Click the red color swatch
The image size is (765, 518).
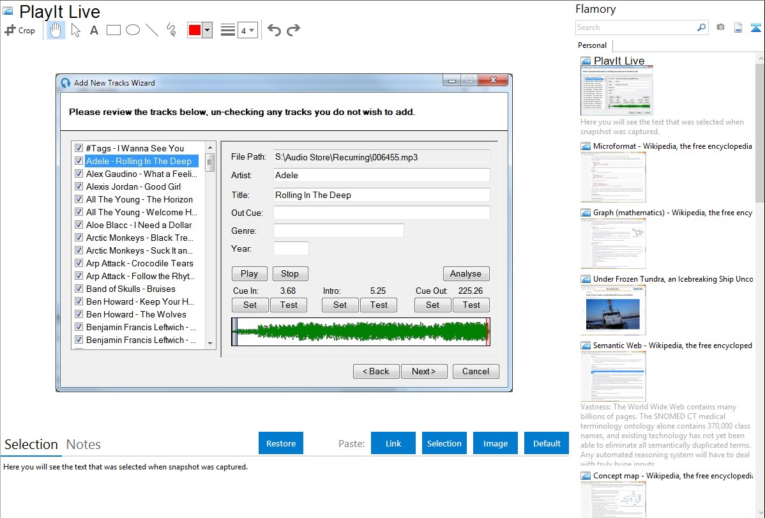click(194, 30)
